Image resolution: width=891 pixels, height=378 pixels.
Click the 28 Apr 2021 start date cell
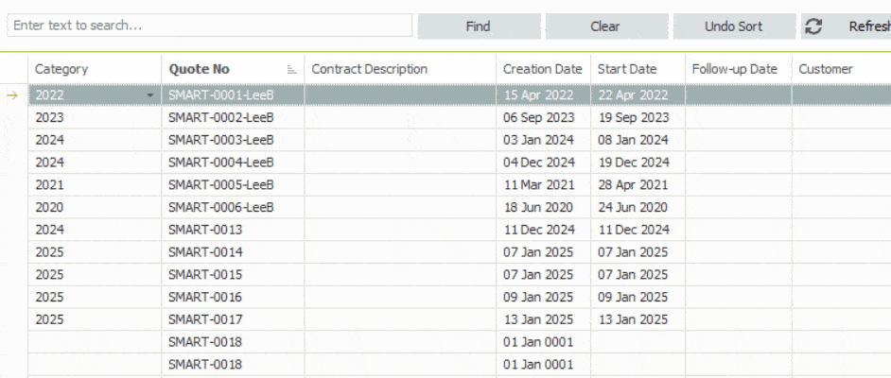pyautogui.click(x=633, y=185)
